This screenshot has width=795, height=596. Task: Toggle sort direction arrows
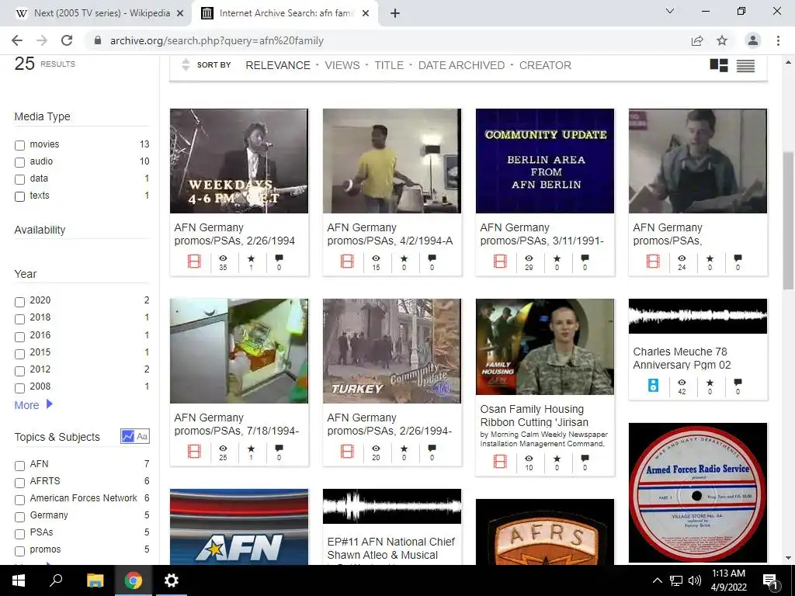pyautogui.click(x=186, y=65)
